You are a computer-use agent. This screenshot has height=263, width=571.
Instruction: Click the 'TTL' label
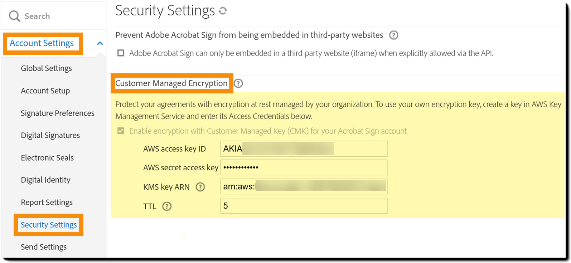click(150, 206)
